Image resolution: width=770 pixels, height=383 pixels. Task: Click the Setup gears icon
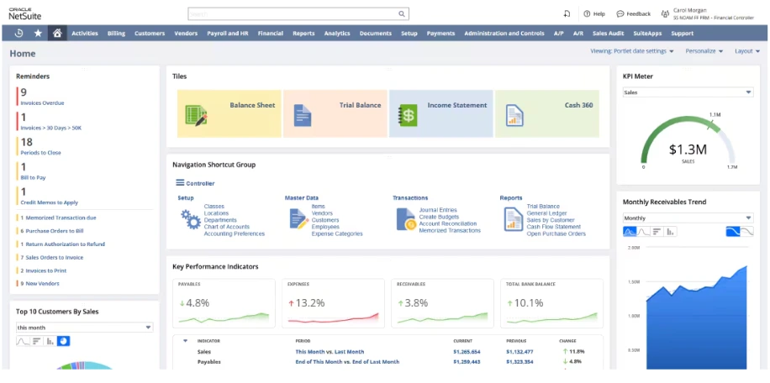(190, 220)
